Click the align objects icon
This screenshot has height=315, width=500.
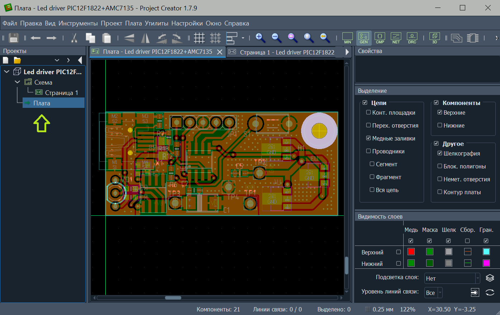[232, 38]
